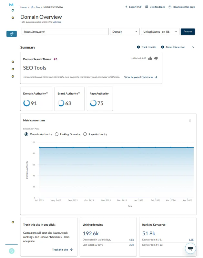Open the 3.3k lost domains link
Viewport: 203px width, 258px height.
tap(131, 245)
